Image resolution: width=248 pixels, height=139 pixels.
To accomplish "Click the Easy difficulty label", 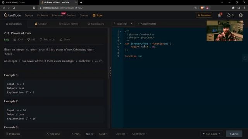I will 7,39.
